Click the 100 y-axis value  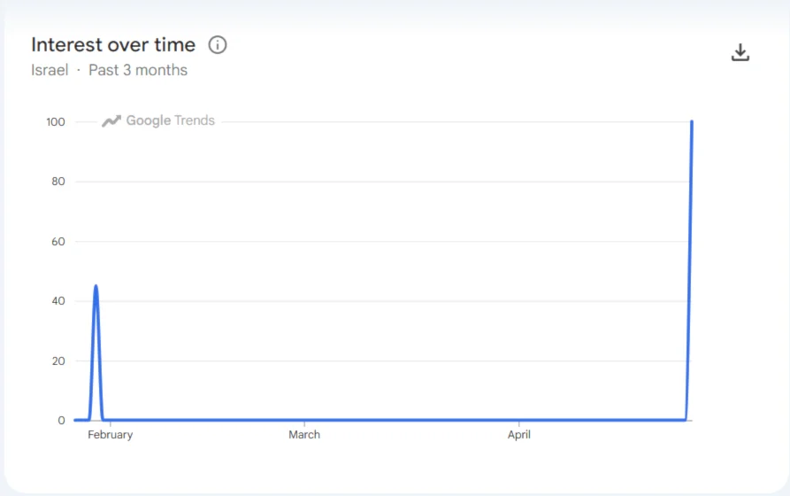coord(57,121)
